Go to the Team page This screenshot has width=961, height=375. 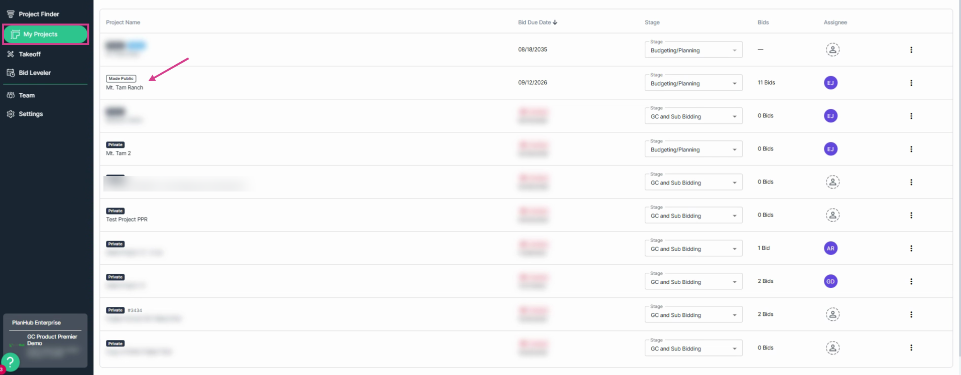(21, 95)
